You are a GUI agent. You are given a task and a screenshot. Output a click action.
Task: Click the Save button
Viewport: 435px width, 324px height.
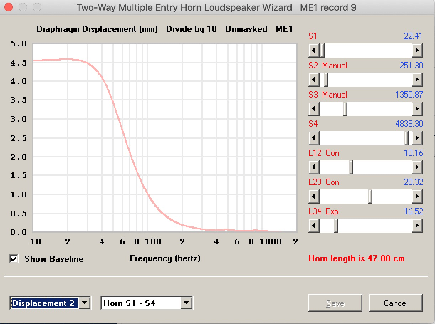coord(335,303)
